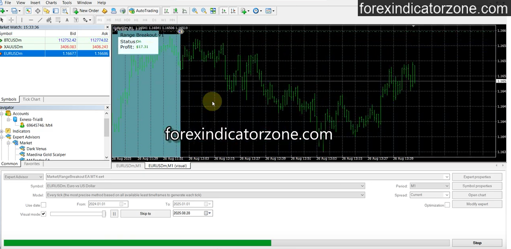This screenshot has width=511, height=249.
Task: Stop the strategy test
Action: click(477, 243)
